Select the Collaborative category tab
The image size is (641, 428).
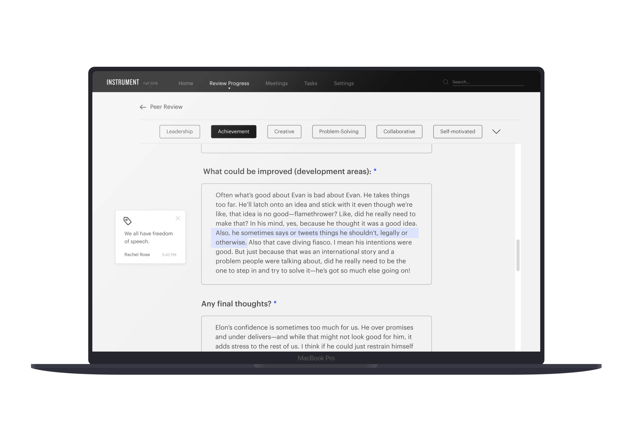[399, 132]
